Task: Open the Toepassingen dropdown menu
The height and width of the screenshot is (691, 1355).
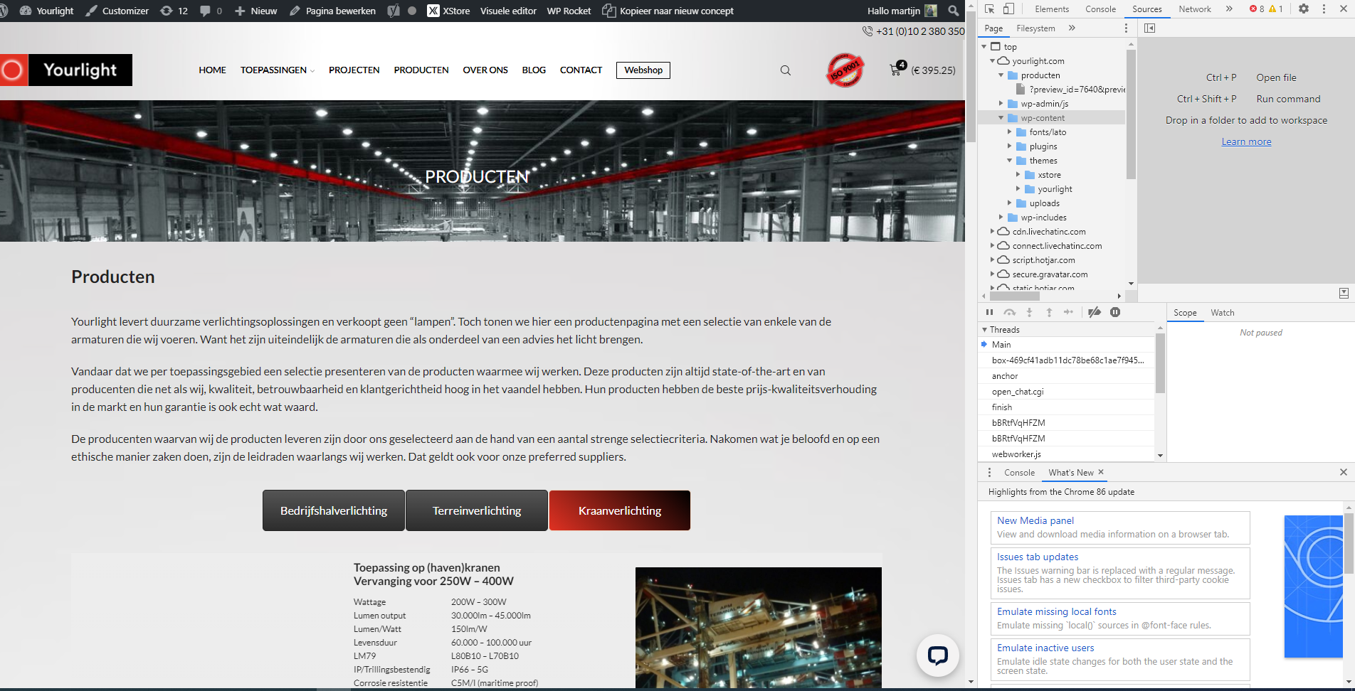Action: [277, 70]
